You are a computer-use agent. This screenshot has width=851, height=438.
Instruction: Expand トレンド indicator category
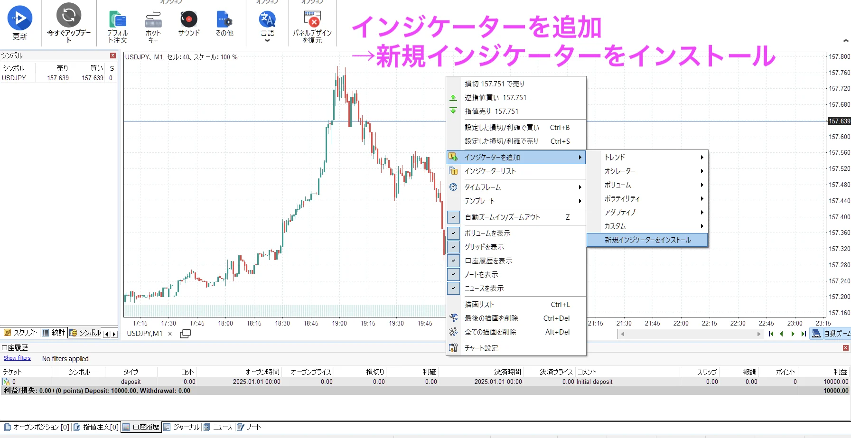coord(647,157)
